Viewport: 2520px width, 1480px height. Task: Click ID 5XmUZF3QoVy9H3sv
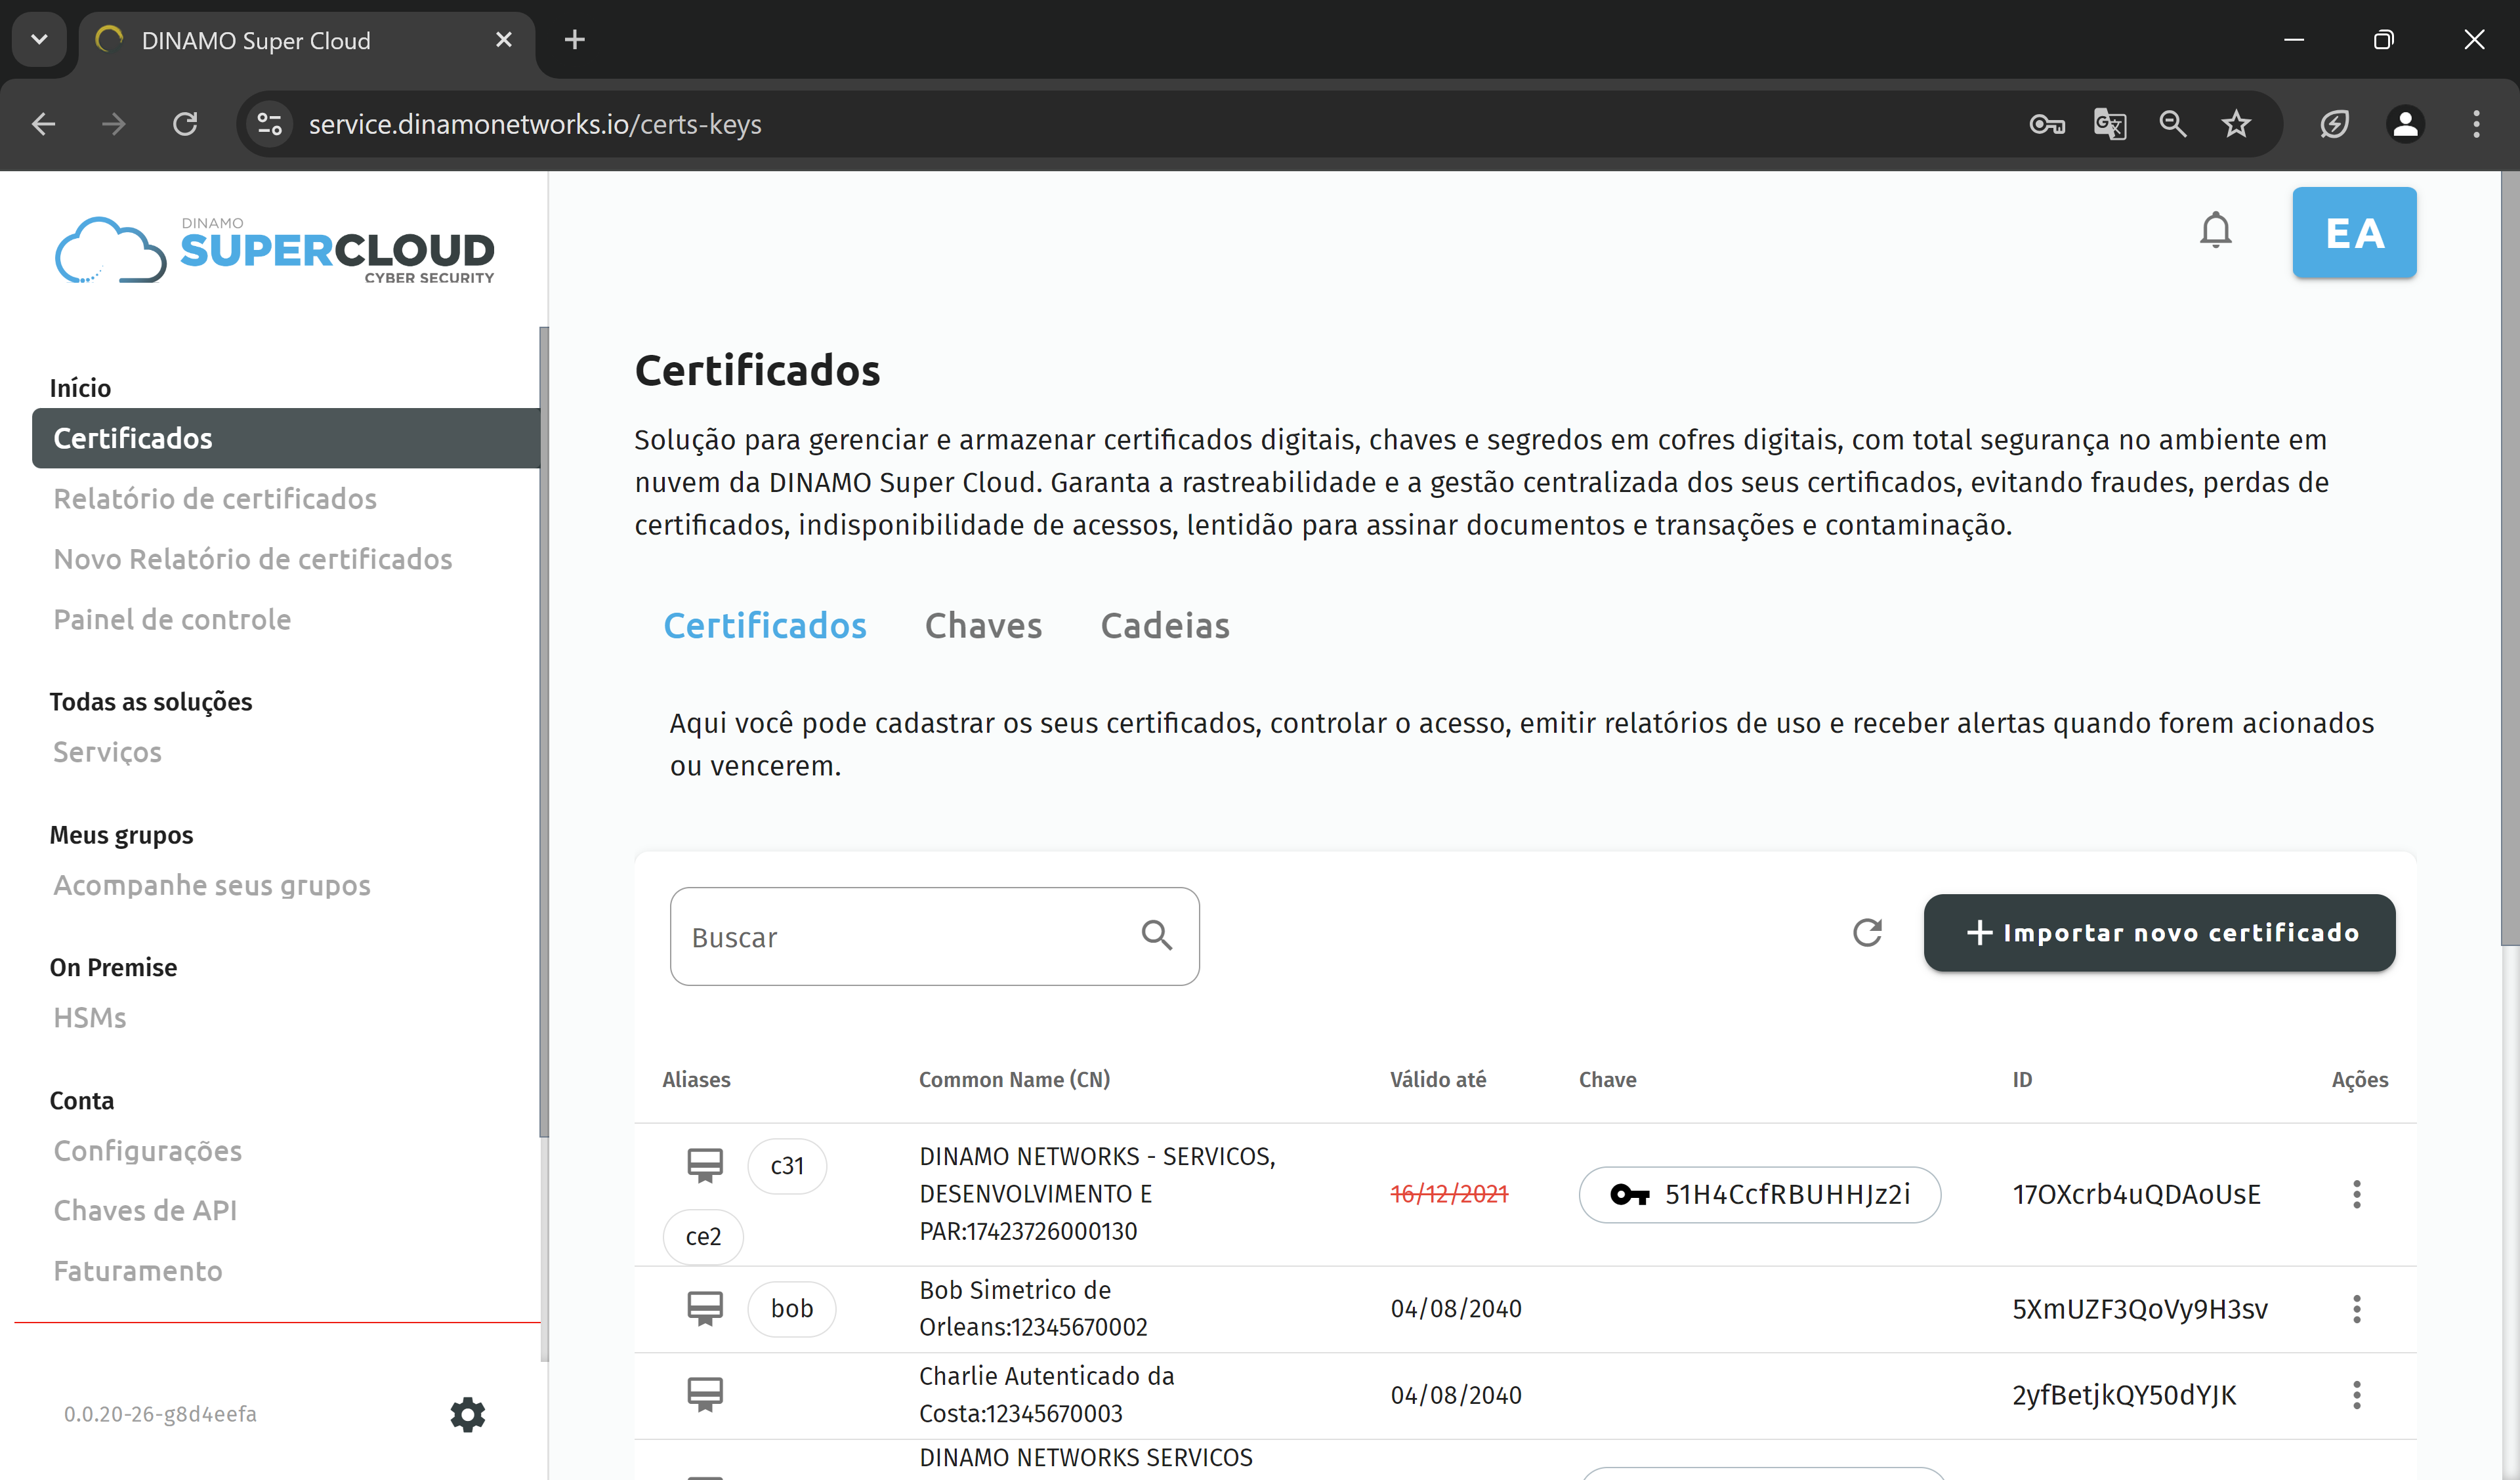2139,1309
